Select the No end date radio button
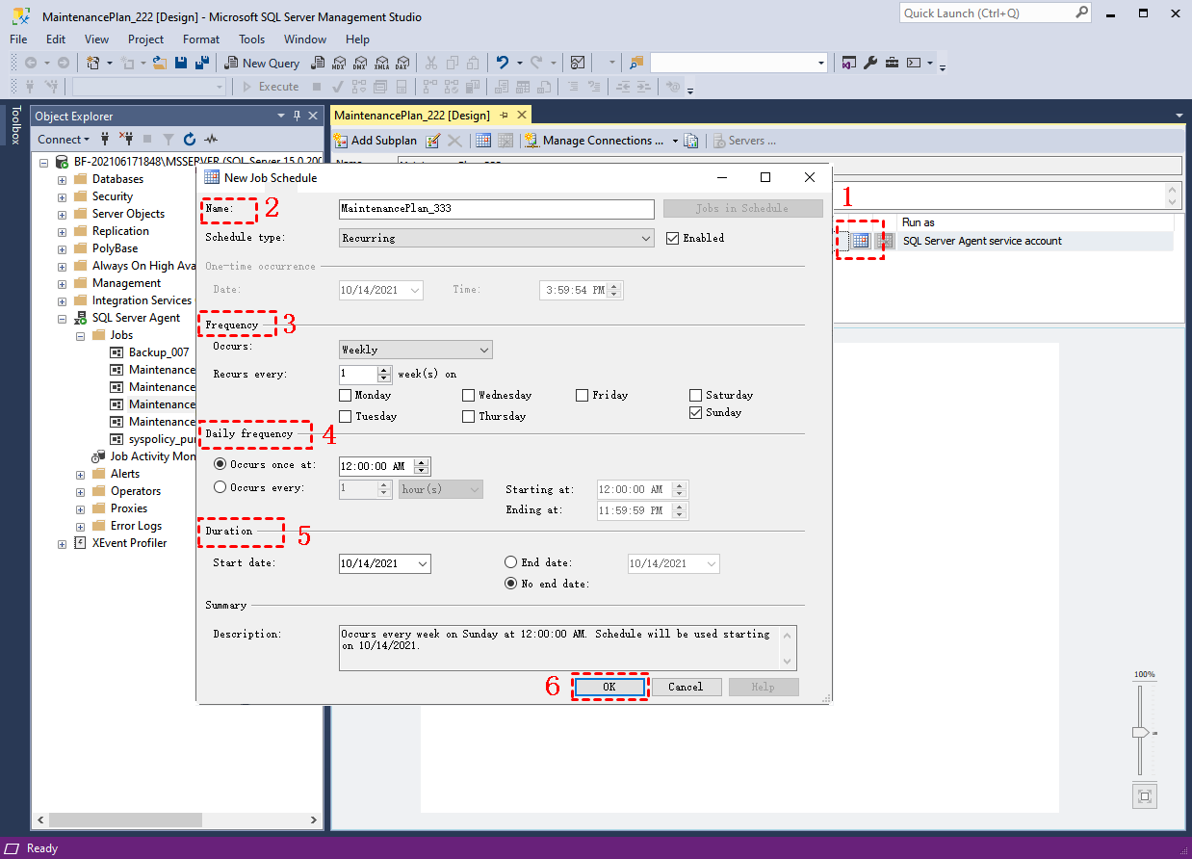 click(511, 584)
